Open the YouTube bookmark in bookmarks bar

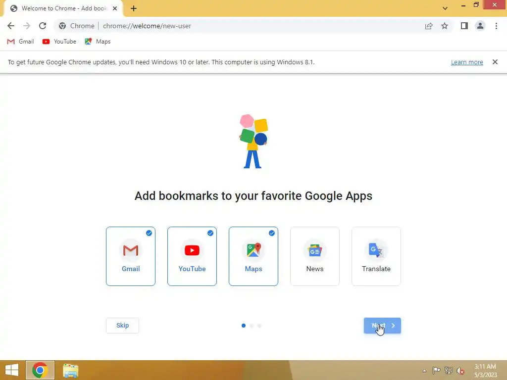(59, 42)
